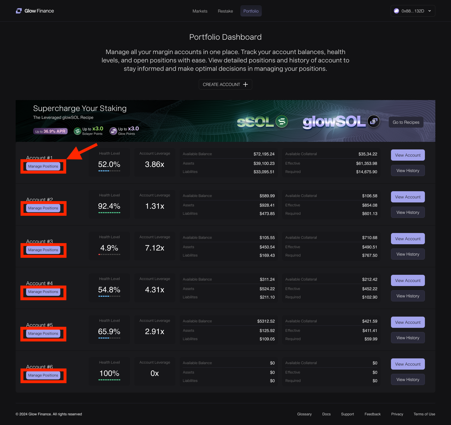
Task: Click the 36.9% APR badge
Action: [50, 131]
